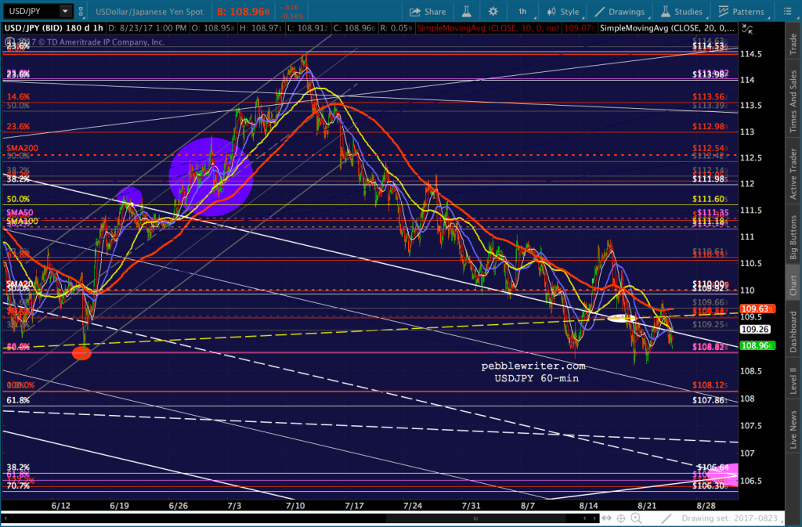Click the USD/JPY (BID) 180 d 1h label

[x=54, y=28]
